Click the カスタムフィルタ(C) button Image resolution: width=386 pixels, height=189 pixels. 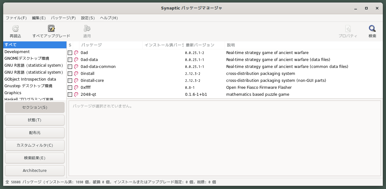pyautogui.click(x=35, y=145)
